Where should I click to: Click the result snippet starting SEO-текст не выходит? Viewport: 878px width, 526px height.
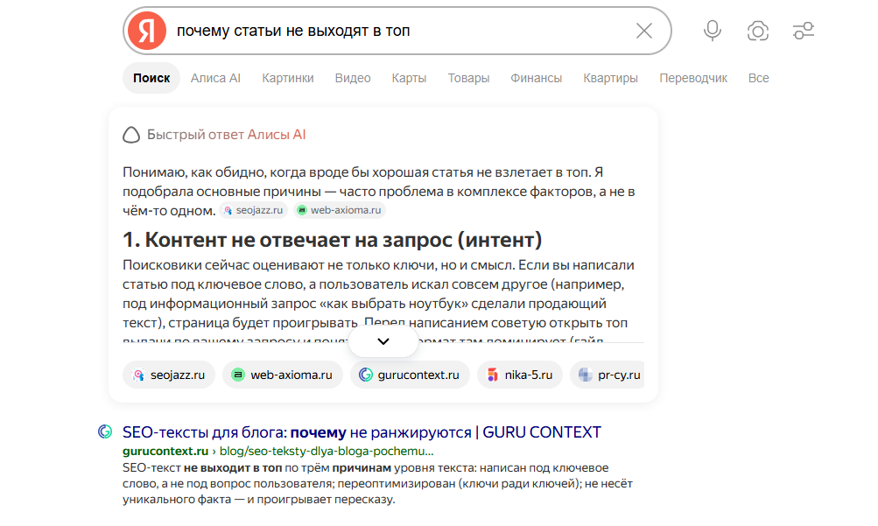pos(378,483)
